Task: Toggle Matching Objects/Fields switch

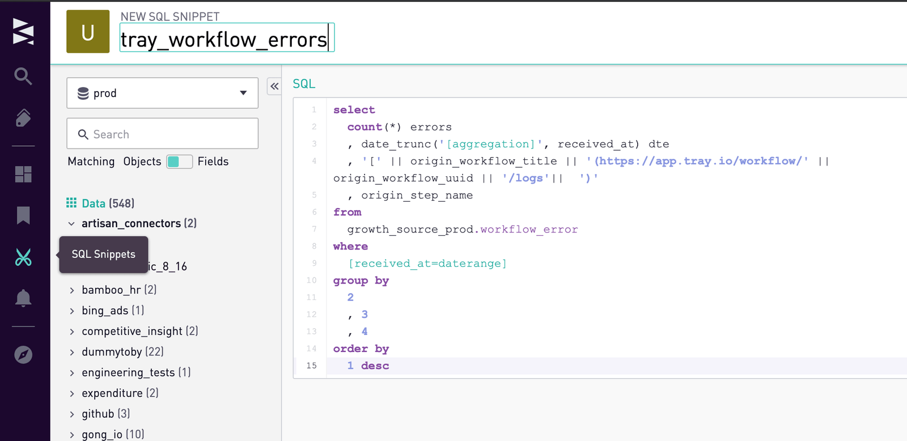Action: [x=179, y=162]
